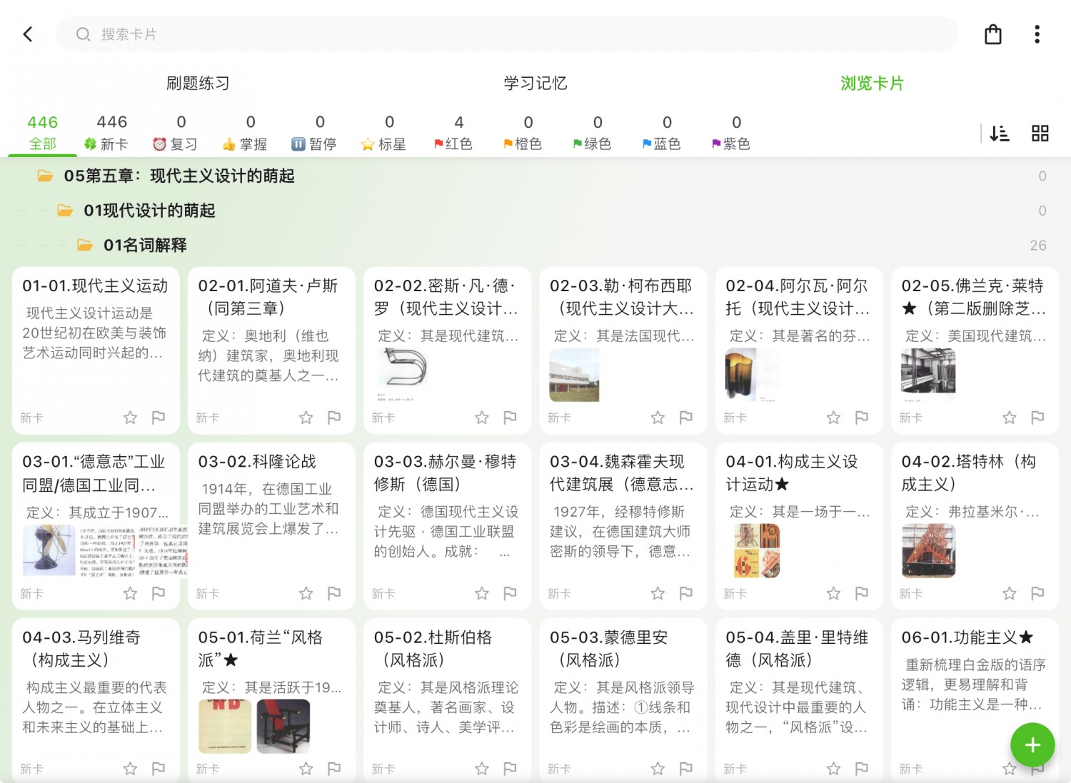The height and width of the screenshot is (783, 1071).
Task: Star the 03-04.魏森霍夫现代建筑展 card
Action: [658, 593]
